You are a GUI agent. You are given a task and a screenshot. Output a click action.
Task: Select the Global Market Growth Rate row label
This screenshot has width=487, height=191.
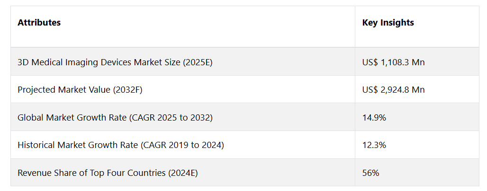115,118
